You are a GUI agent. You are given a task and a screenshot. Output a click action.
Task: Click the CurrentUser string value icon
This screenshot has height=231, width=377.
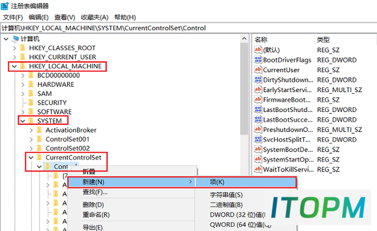(258, 70)
